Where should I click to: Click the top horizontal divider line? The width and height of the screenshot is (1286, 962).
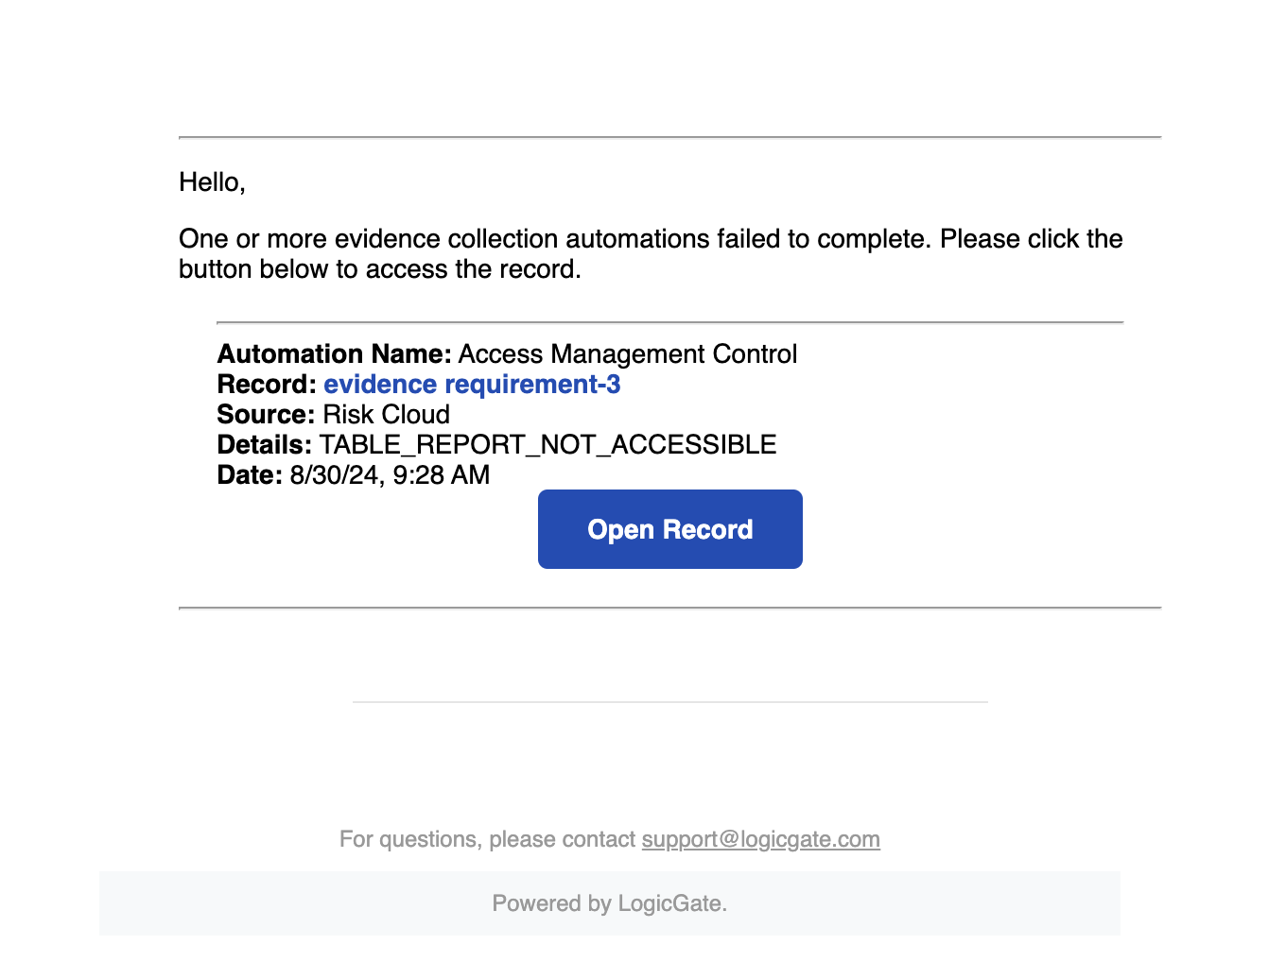669,136
